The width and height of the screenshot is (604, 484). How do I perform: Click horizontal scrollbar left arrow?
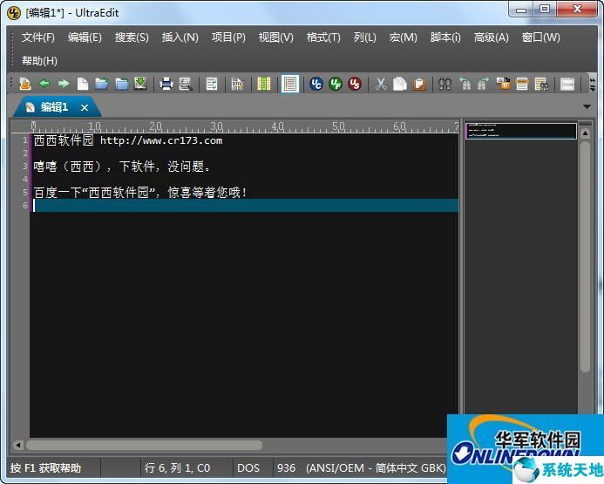click(x=17, y=445)
